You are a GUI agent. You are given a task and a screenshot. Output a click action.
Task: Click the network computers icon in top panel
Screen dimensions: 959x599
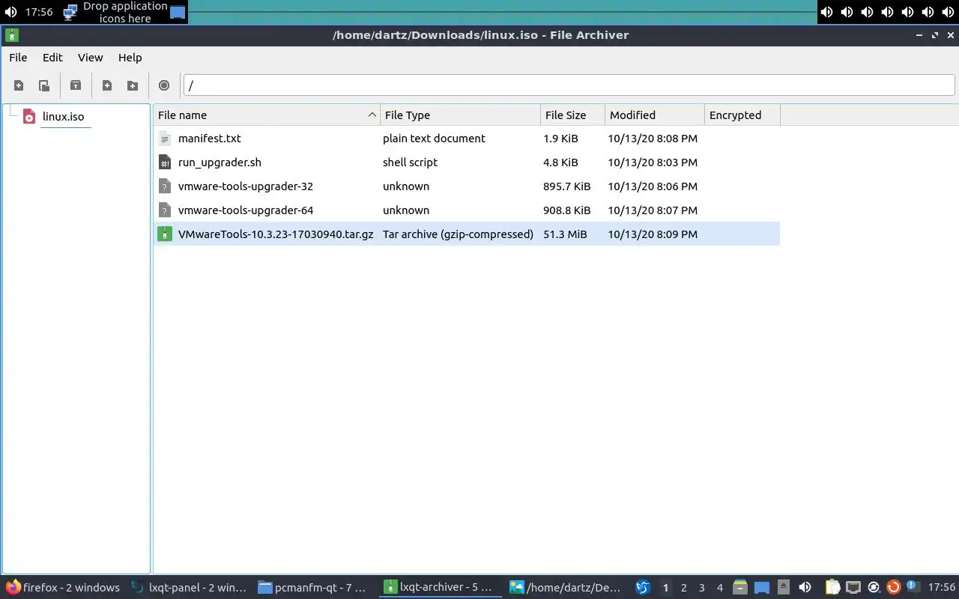[70, 12]
